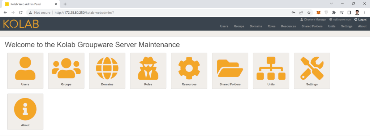
Task: Select About in the top navigation menu
Action: [x=362, y=26]
